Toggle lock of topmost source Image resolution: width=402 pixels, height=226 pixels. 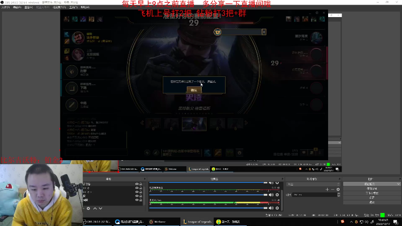click(x=141, y=184)
